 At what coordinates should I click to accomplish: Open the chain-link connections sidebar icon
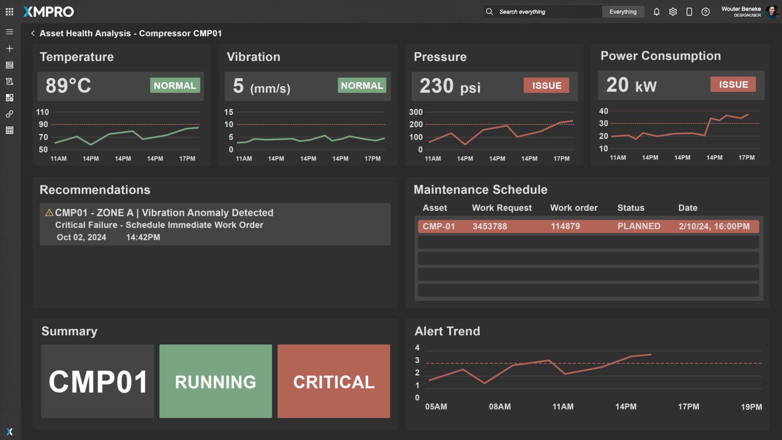point(9,114)
